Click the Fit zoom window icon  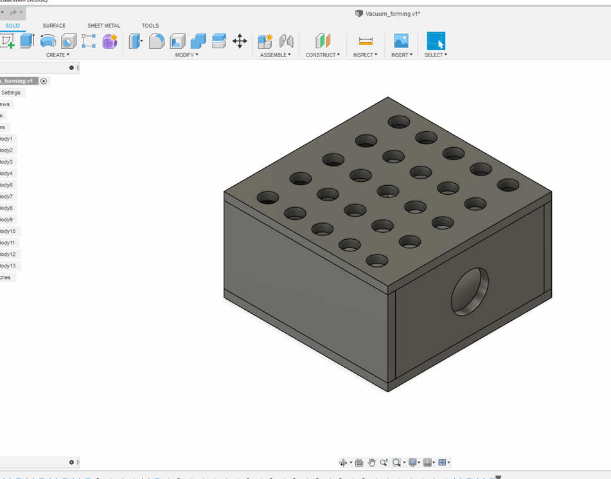396,463
